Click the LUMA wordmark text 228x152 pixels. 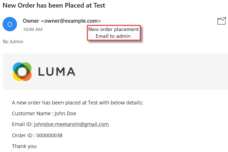click(57, 72)
